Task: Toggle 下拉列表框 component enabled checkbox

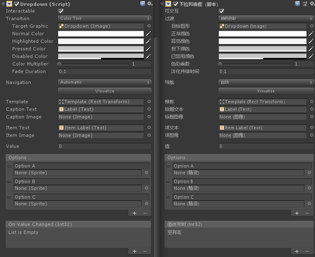Action: click(175, 4)
